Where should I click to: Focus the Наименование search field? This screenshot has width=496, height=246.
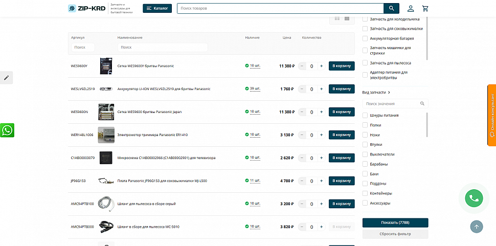pos(162,48)
